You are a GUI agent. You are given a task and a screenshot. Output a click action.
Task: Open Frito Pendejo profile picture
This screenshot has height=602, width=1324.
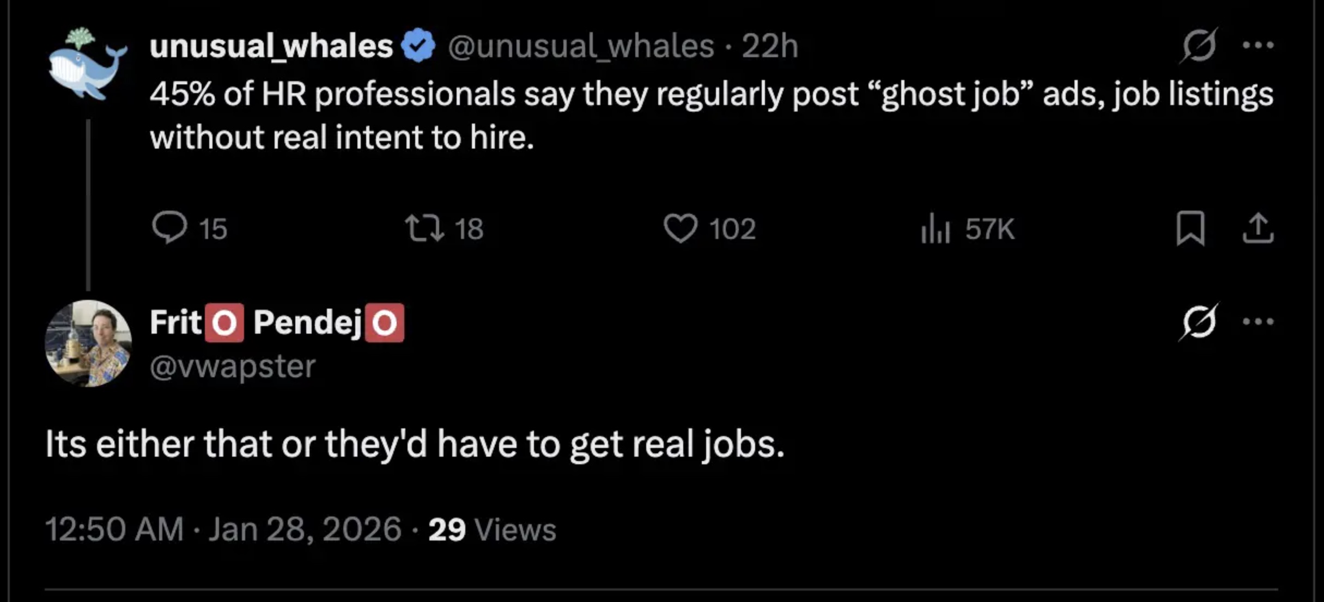88,343
